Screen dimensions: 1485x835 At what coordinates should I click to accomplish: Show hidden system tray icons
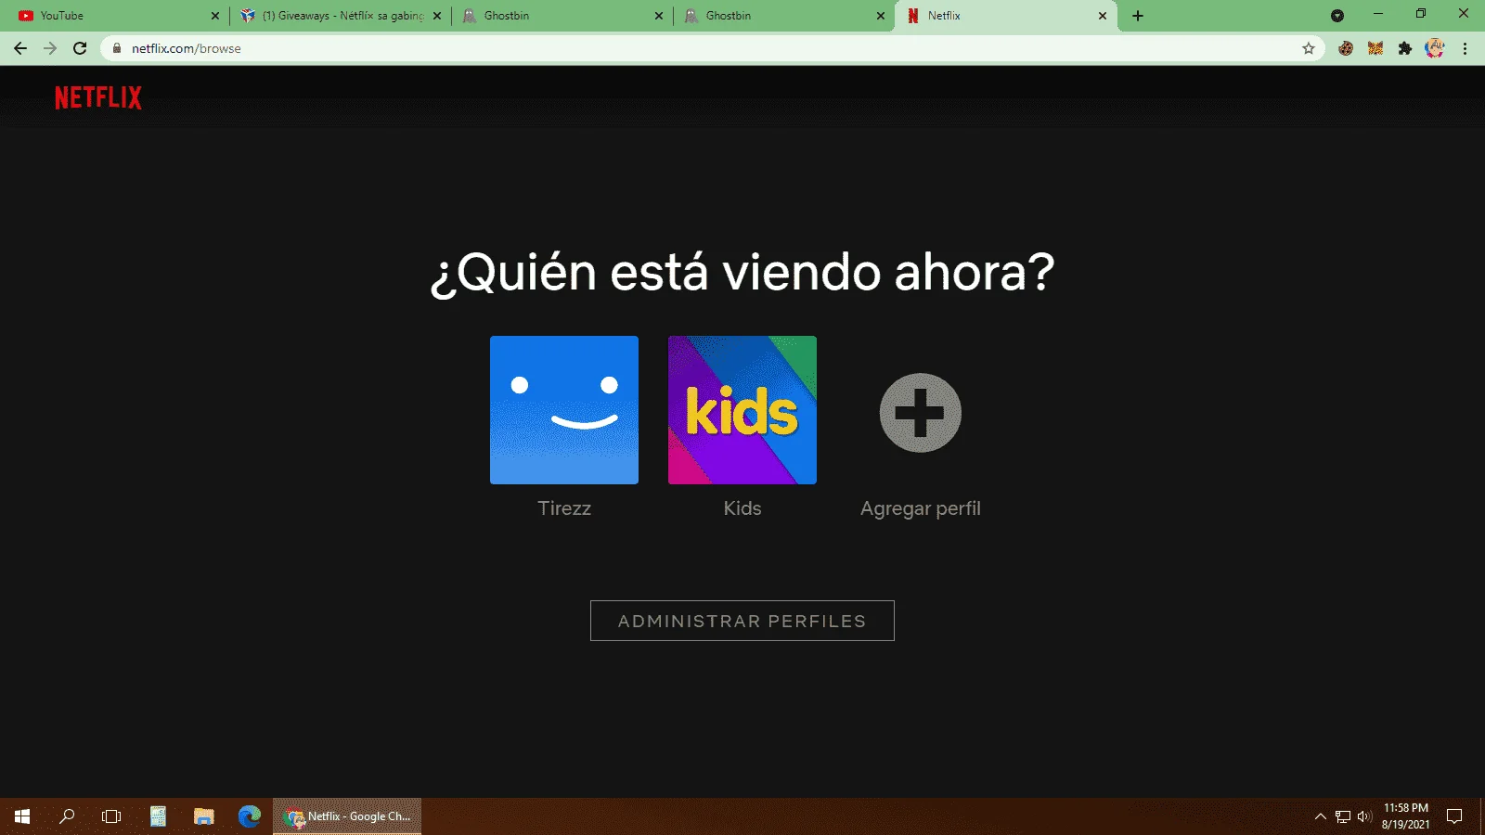tap(1321, 816)
